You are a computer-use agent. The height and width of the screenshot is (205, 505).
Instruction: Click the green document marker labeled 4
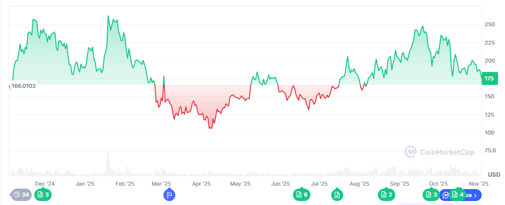click(x=457, y=195)
